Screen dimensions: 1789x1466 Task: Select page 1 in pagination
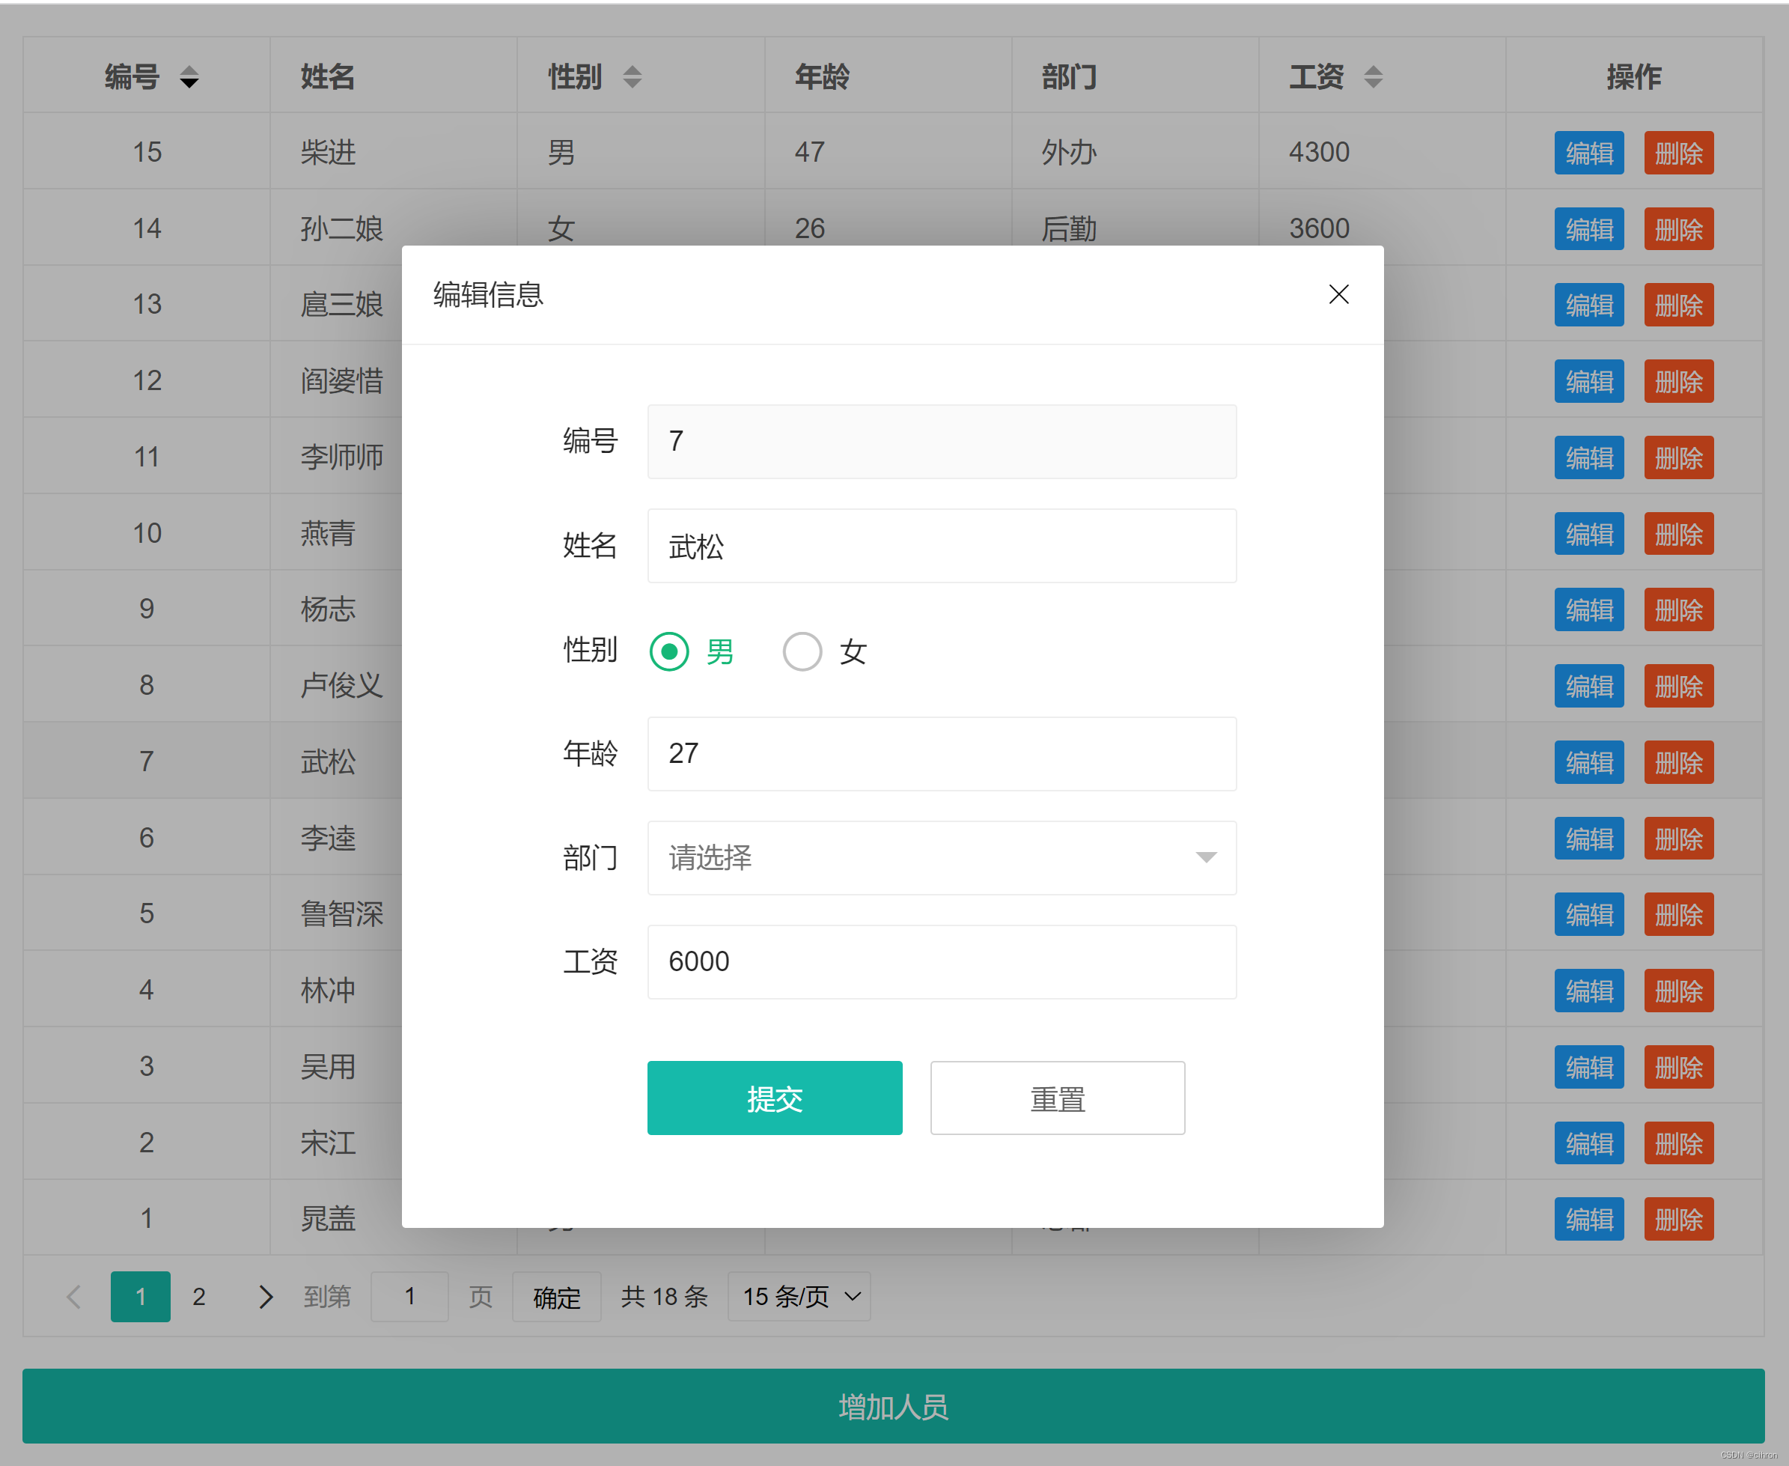pyautogui.click(x=140, y=1296)
